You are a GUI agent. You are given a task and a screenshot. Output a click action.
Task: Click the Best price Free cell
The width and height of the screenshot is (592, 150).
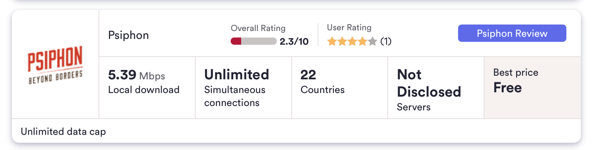click(x=515, y=81)
